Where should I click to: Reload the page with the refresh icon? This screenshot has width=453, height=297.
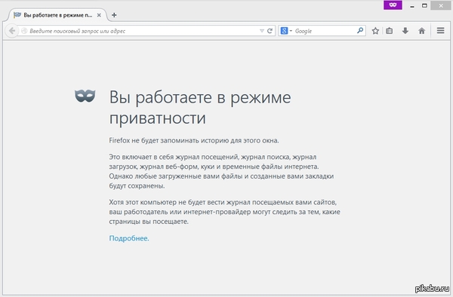[270, 31]
